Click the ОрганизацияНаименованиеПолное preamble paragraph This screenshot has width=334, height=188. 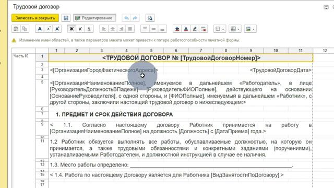tap(181, 93)
